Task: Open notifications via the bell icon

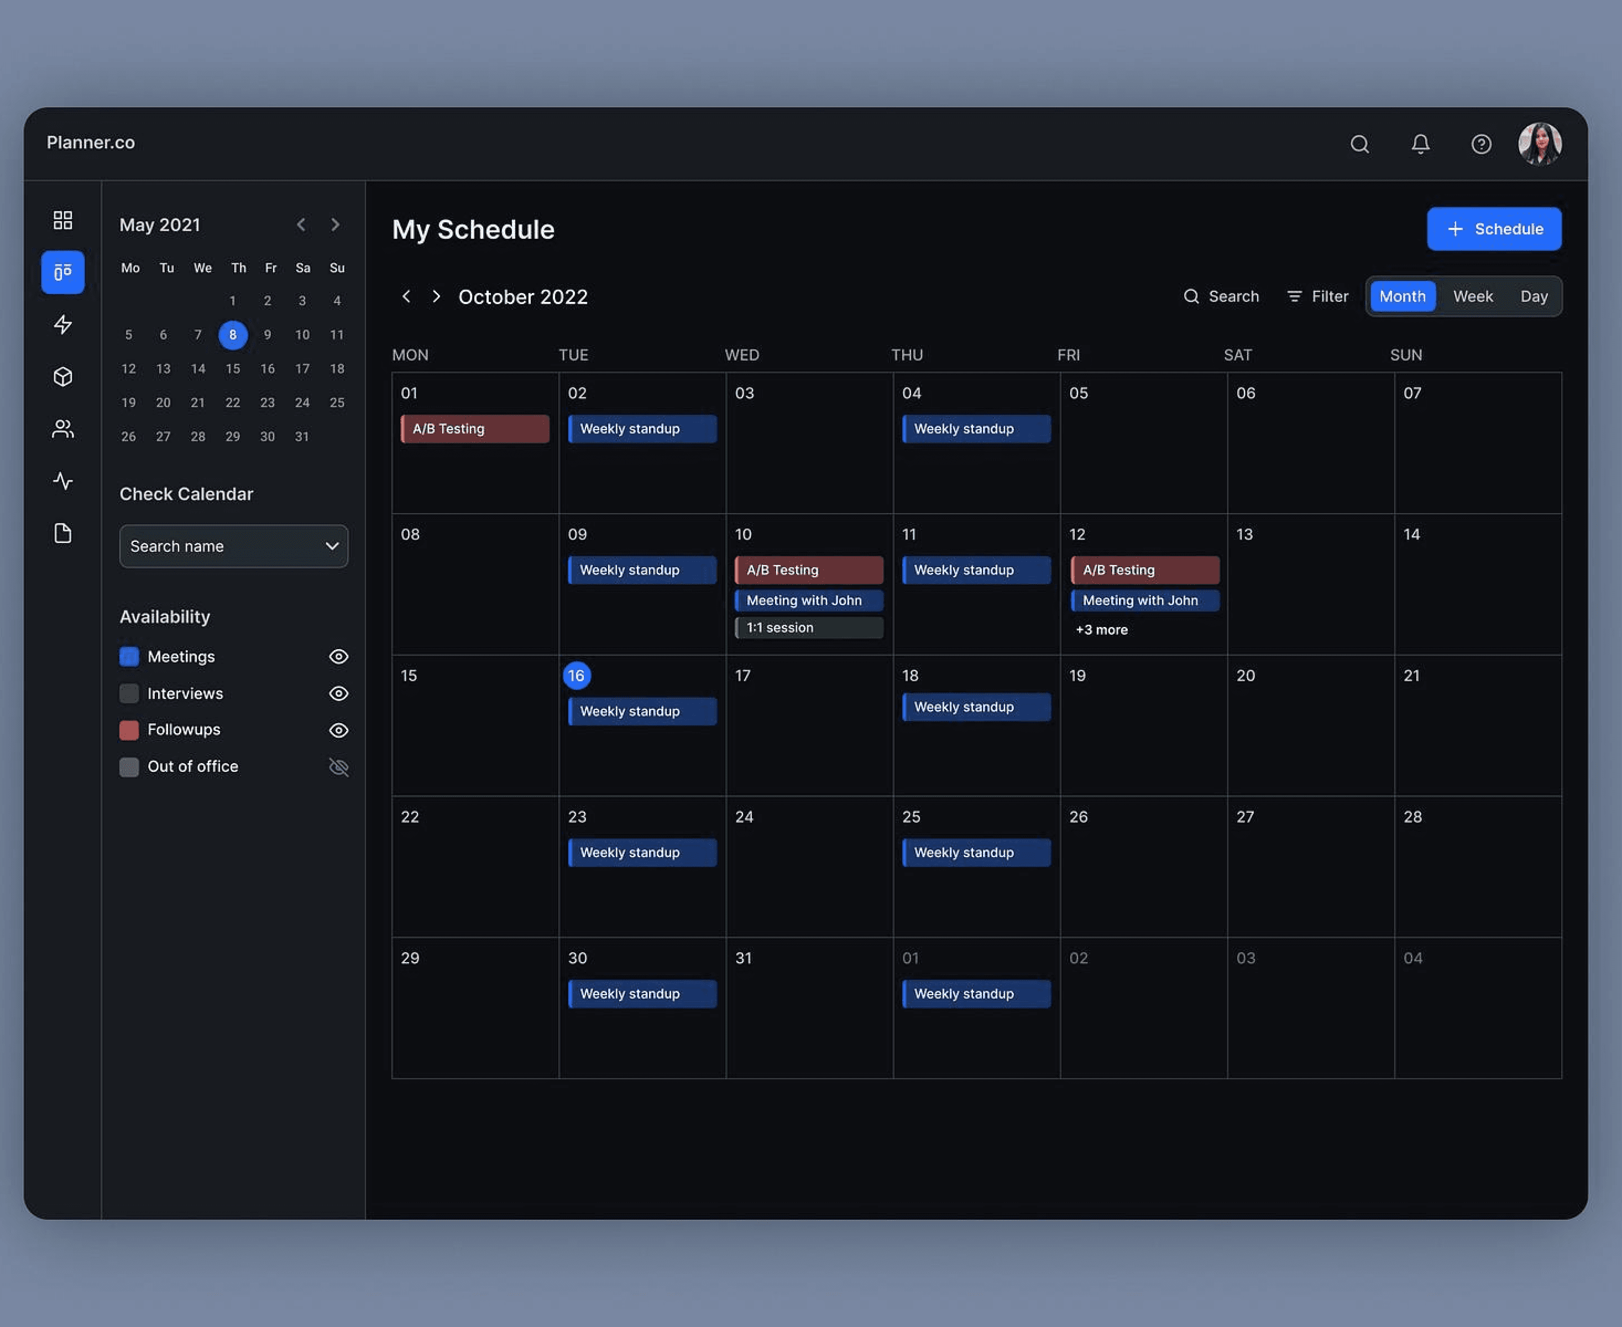Action: click(1420, 144)
